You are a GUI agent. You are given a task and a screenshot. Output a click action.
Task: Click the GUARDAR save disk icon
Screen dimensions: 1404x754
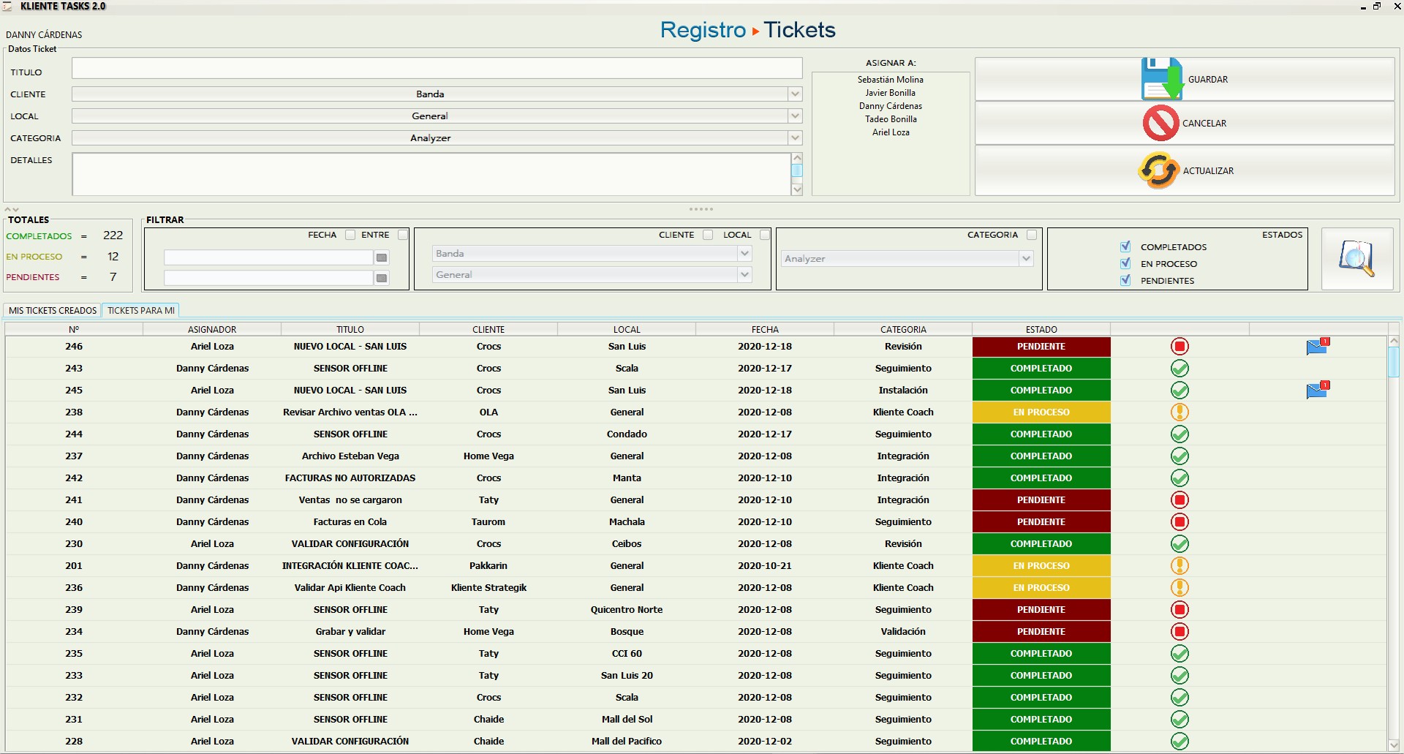1161,78
